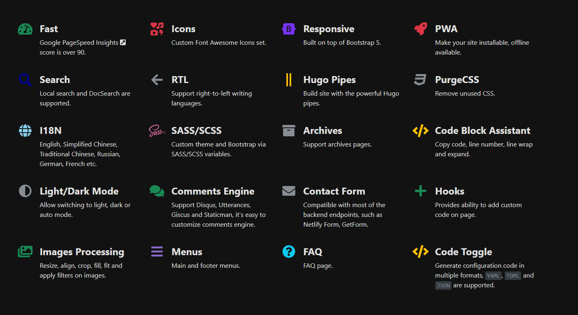The height and width of the screenshot is (315, 578).
Task: Click the red PWA rocket icon
Action: click(x=421, y=29)
